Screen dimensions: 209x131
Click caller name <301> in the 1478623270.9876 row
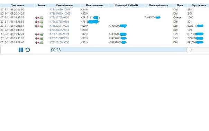[85, 38]
